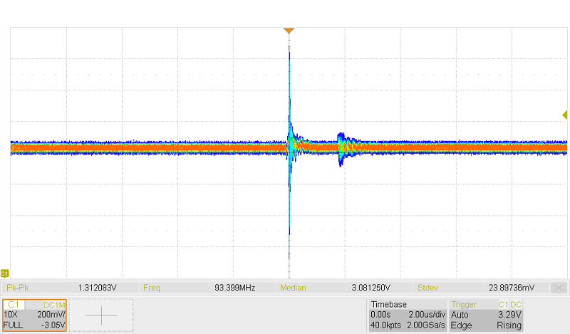The image size is (570, 334).
Task: Click the 2.00us/div timebase value
Action: [425, 314]
